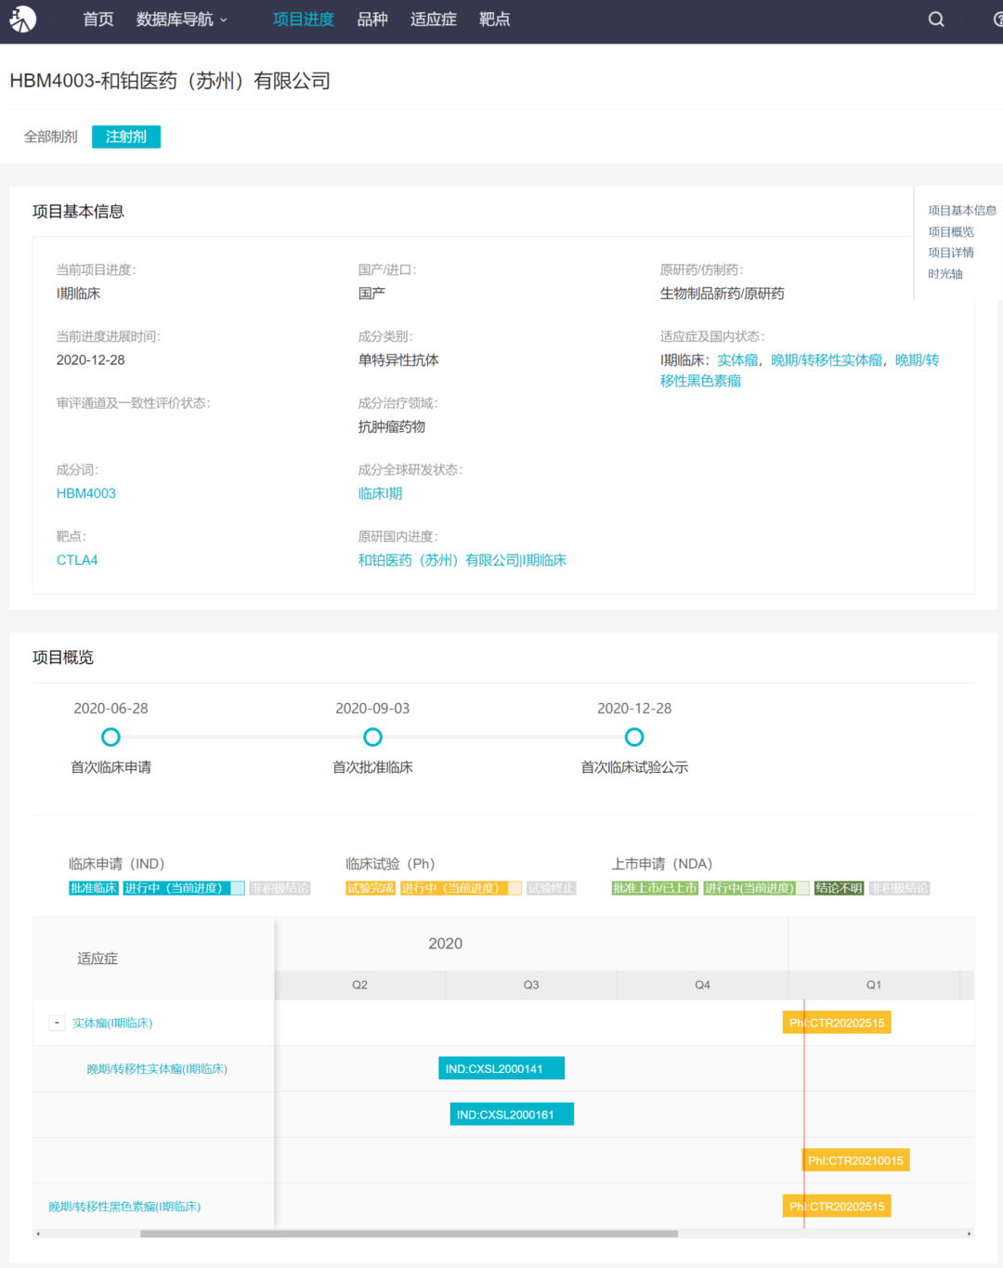Open 实体瘤(I期临床) indication in chart
The width and height of the screenshot is (1003, 1268).
point(112,1023)
